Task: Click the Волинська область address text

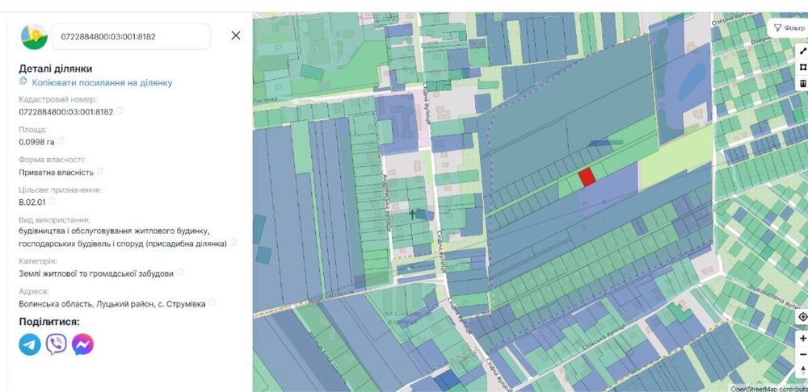Action: [x=112, y=303]
